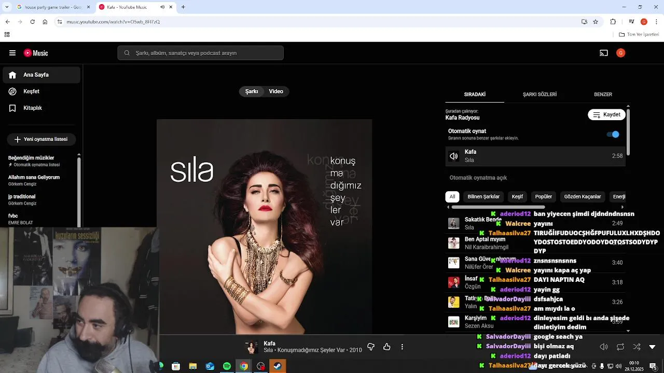Screen dimensions: 664x373
Task: Open the three-dot menu for Kafa
Action: (x=402, y=347)
